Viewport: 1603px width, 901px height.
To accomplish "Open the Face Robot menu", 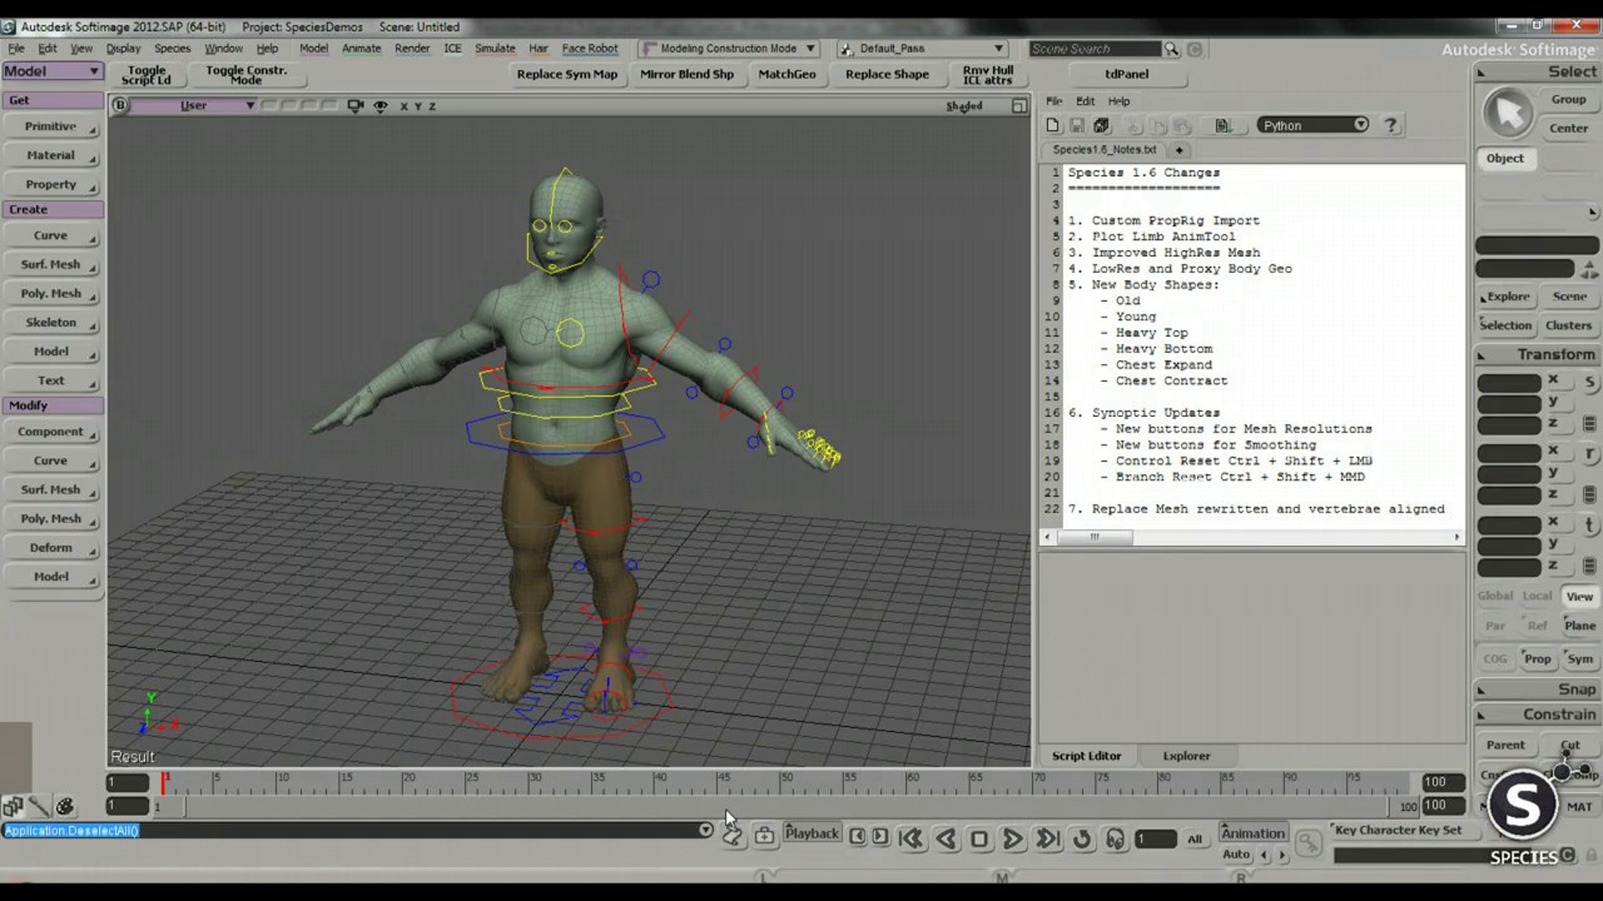I will click(x=590, y=49).
